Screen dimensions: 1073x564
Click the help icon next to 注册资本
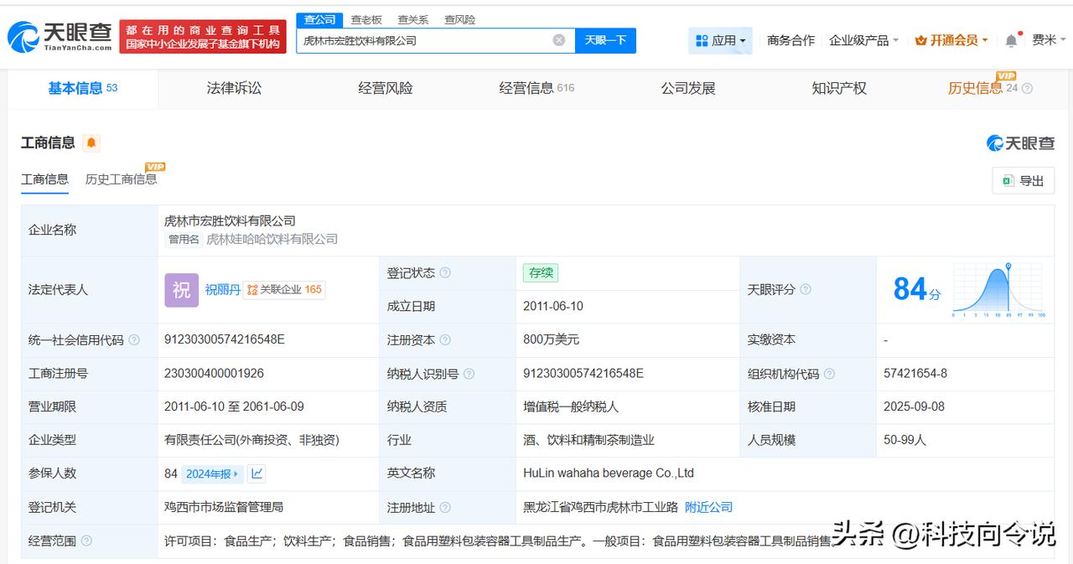point(445,340)
